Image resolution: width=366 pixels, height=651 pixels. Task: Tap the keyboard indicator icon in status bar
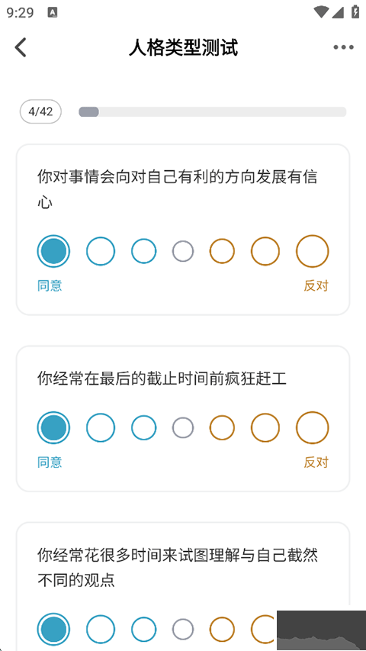pyautogui.click(x=53, y=13)
